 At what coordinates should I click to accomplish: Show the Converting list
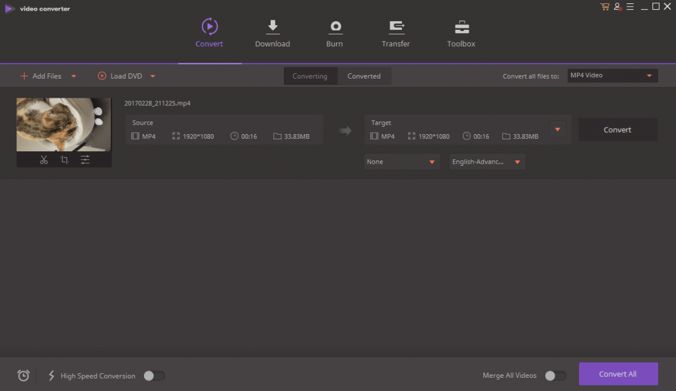(x=310, y=76)
